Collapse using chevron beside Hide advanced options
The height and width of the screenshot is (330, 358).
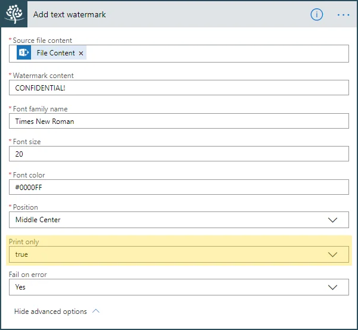click(x=96, y=311)
